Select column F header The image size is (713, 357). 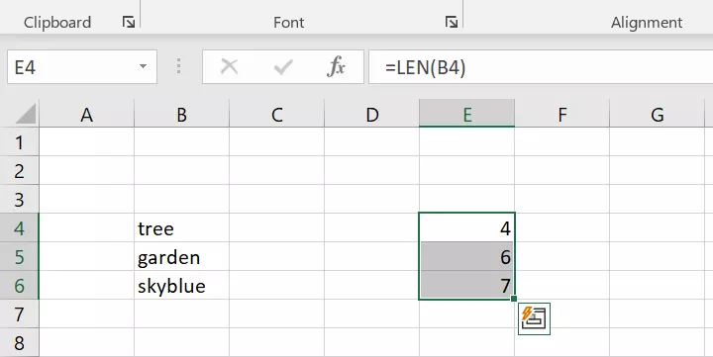pos(562,114)
